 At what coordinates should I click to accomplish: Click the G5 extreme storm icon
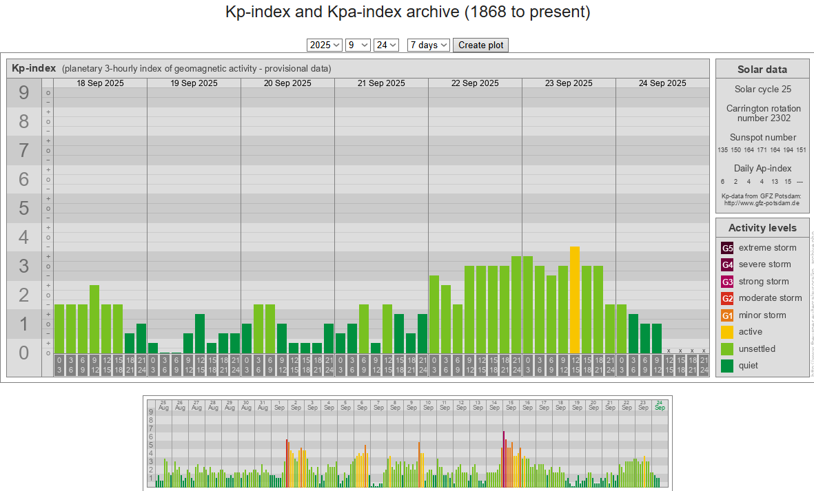[x=727, y=248]
